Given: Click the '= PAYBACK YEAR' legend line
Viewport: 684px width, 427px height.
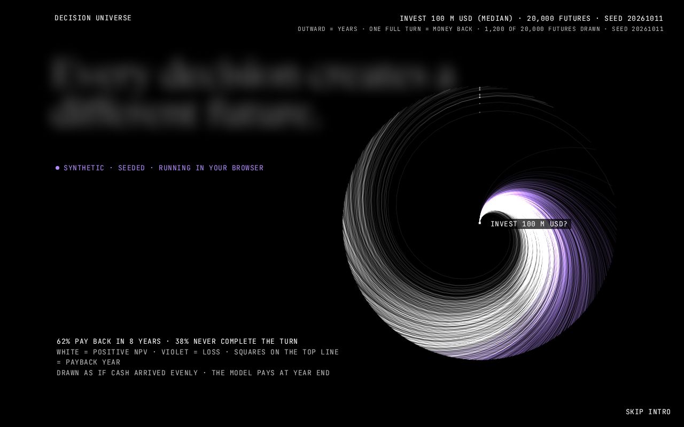Looking at the screenshot, I should 89,362.
